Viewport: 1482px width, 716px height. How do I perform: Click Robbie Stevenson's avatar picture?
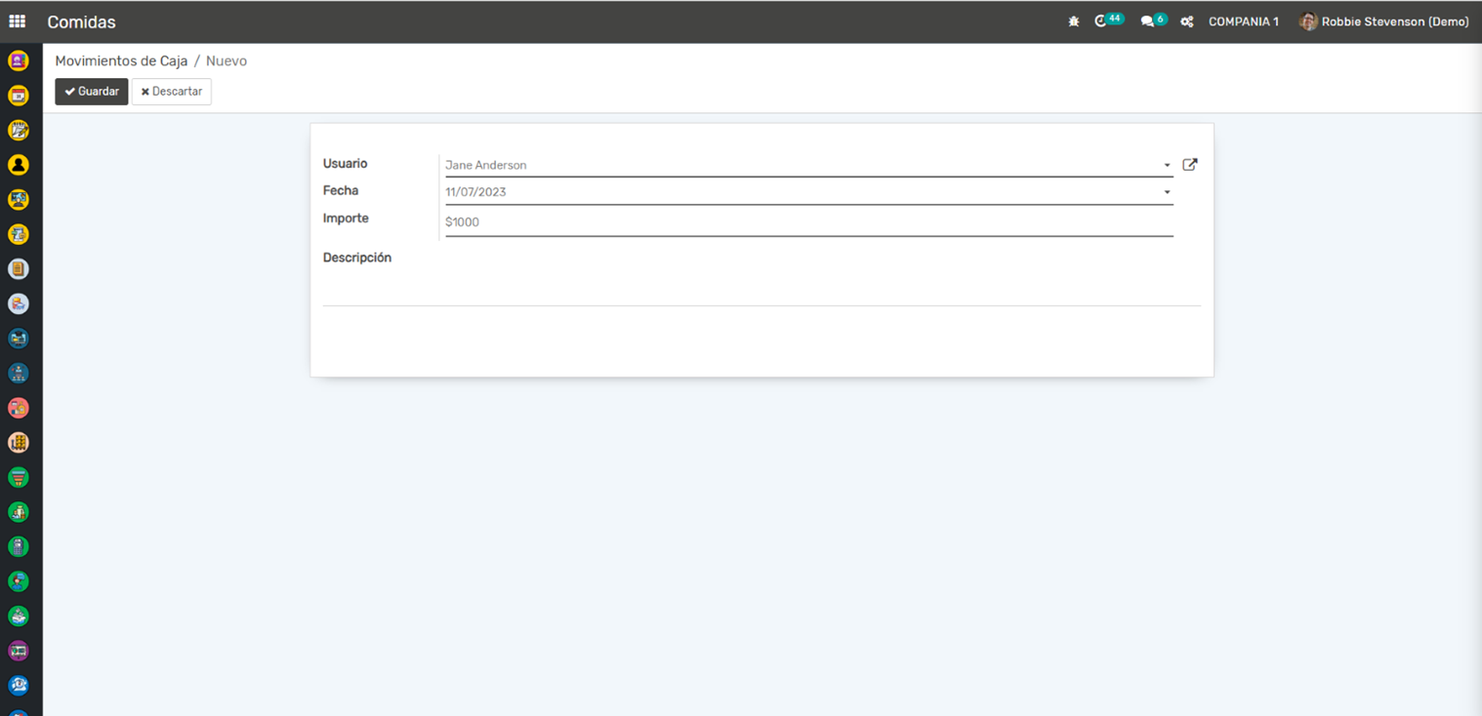click(x=1308, y=21)
